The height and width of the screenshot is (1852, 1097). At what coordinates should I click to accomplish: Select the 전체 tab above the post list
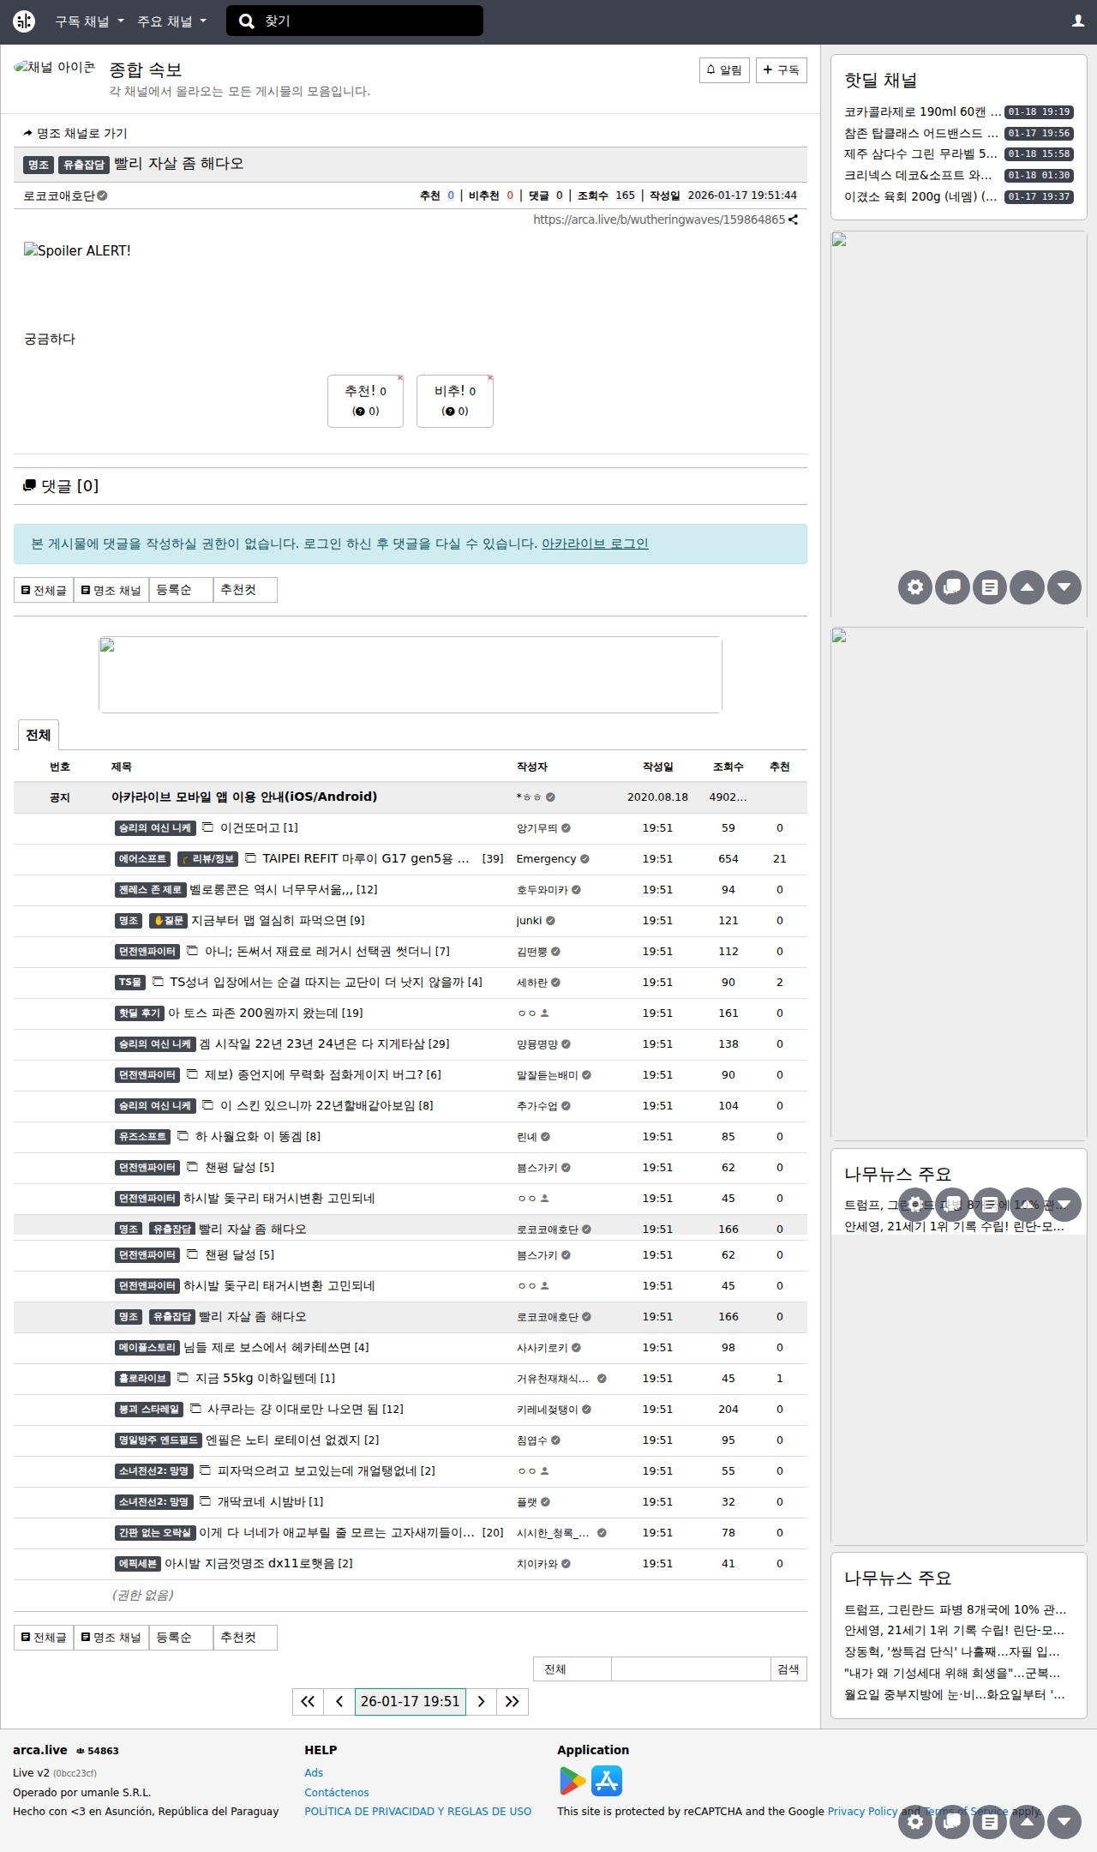coord(38,735)
